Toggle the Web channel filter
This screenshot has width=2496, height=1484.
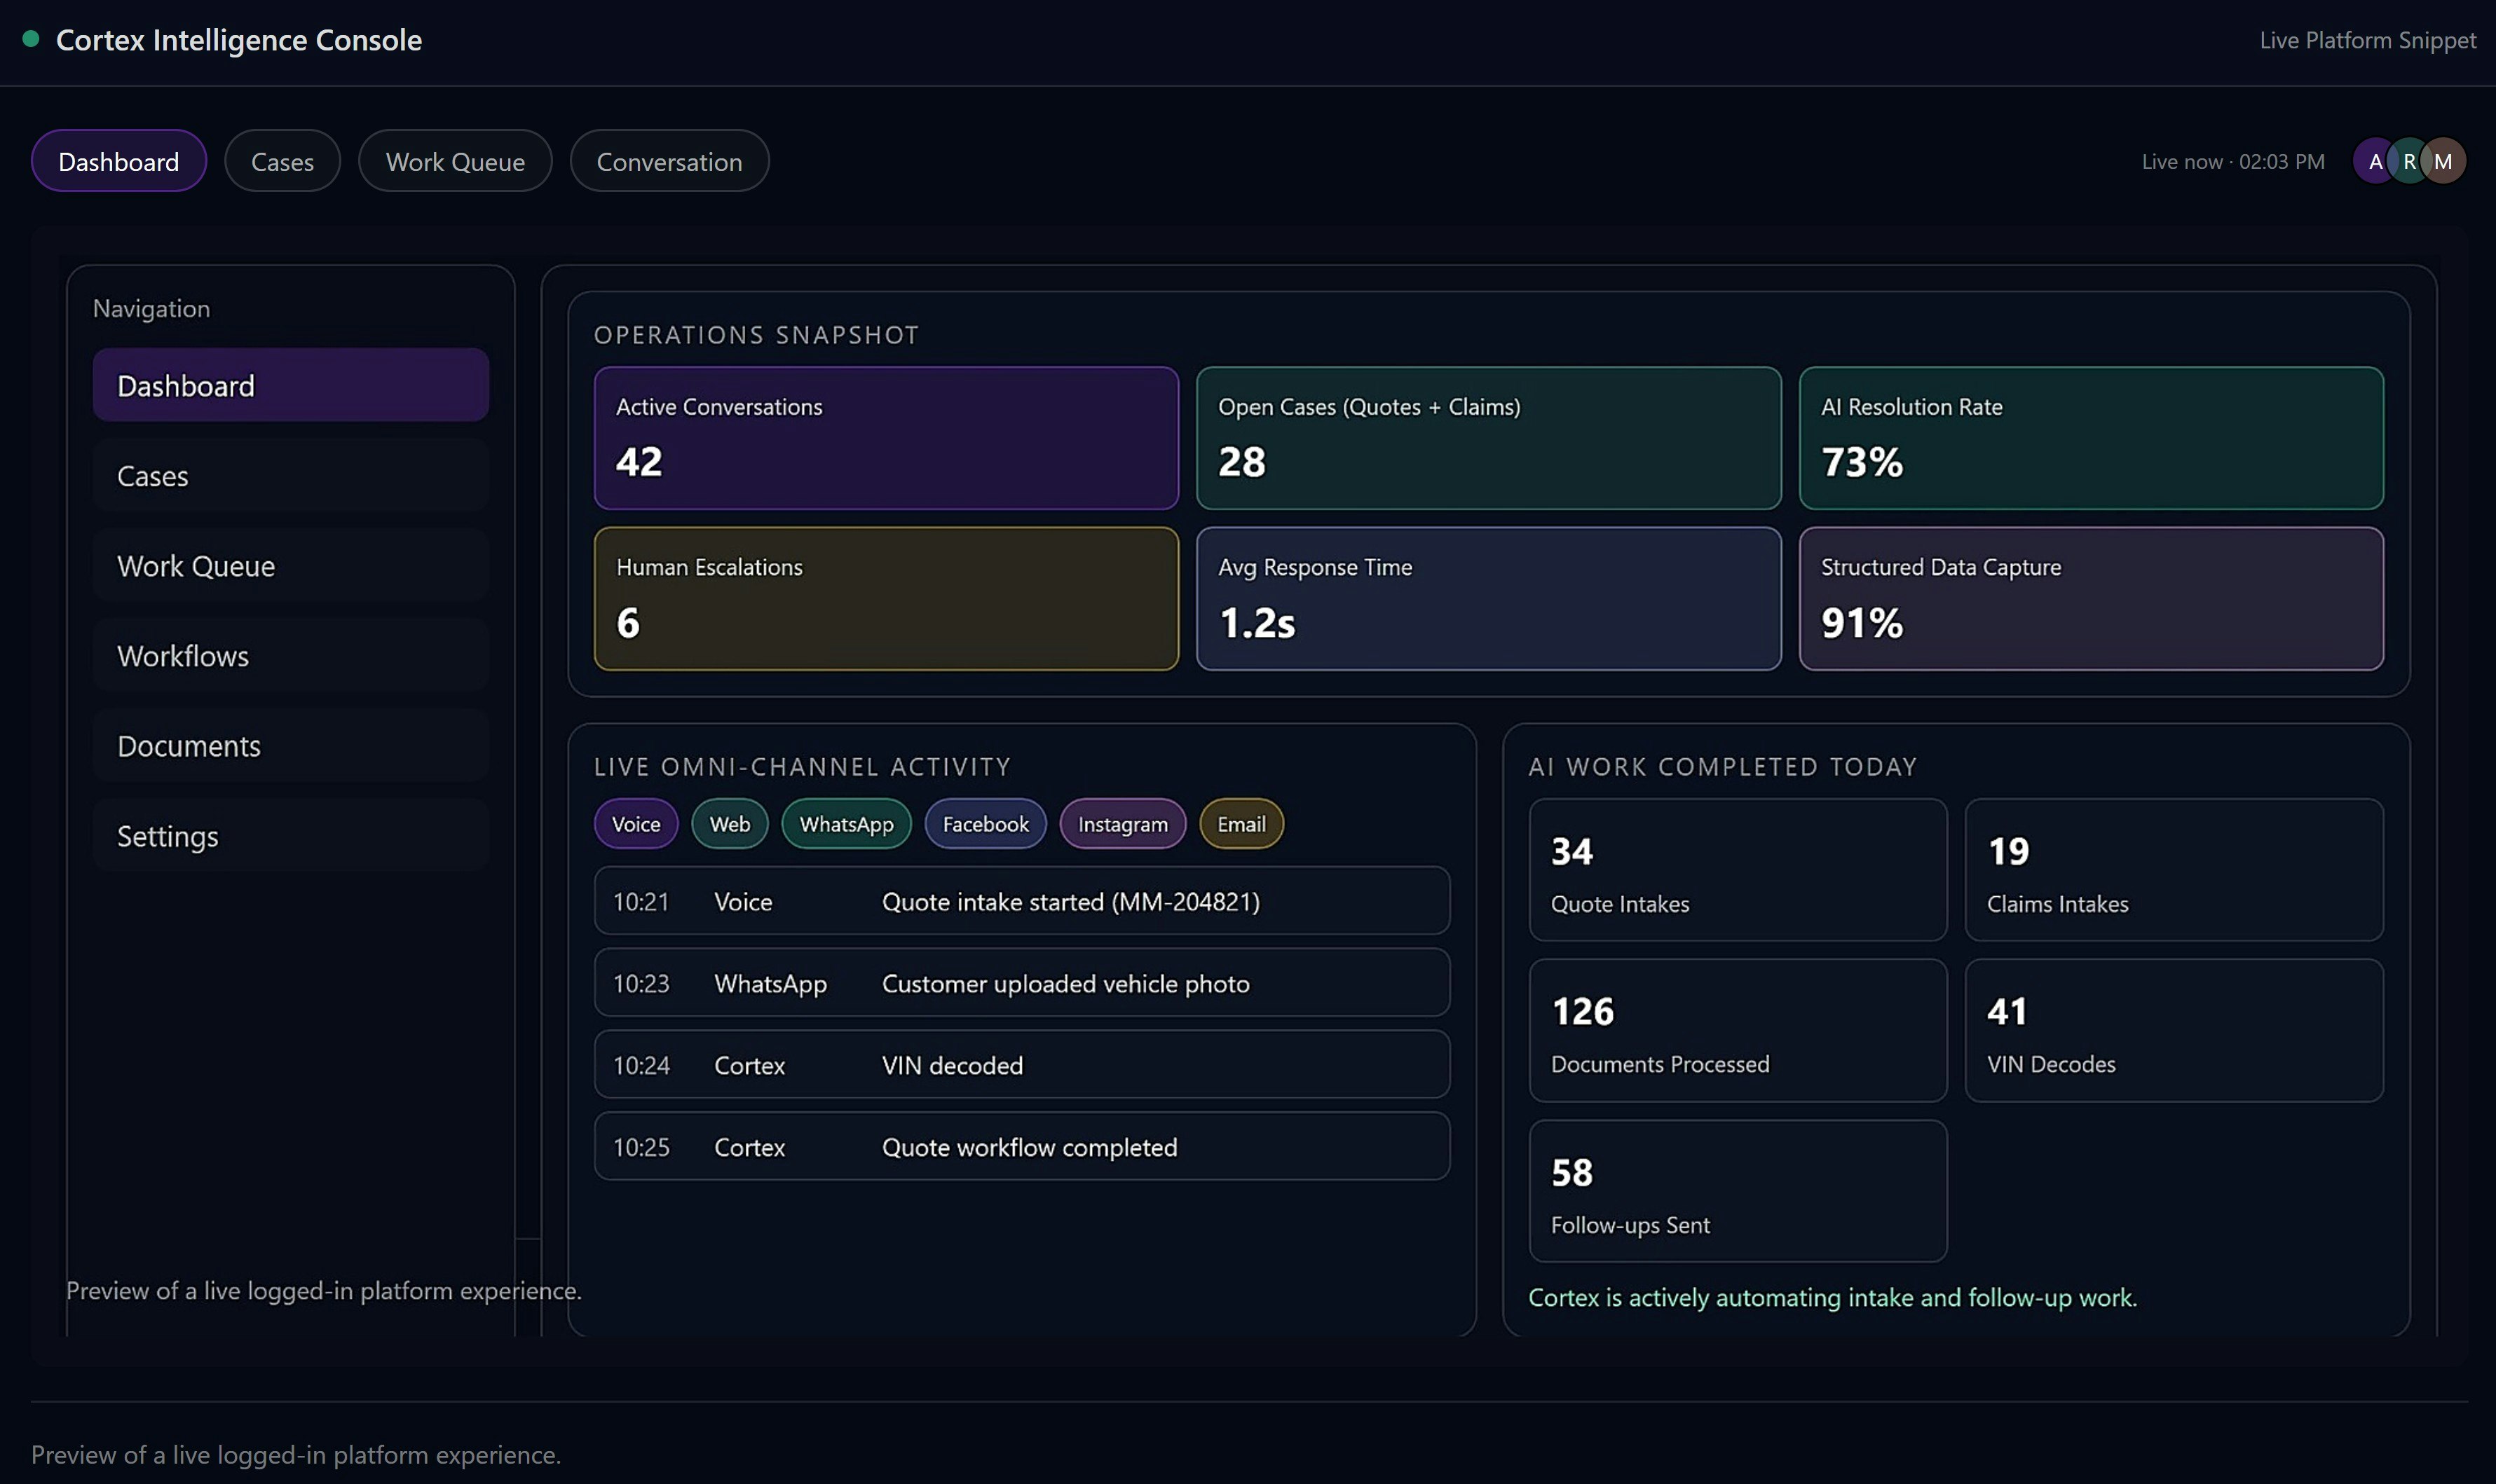(728, 823)
